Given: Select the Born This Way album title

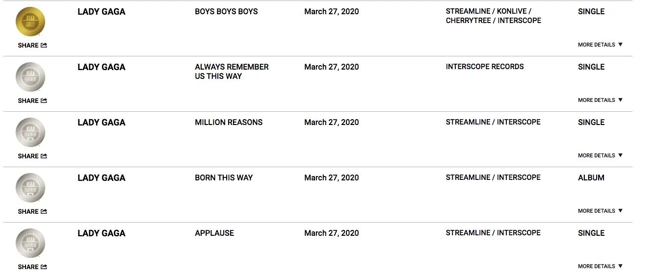Looking at the screenshot, I should [x=224, y=178].
